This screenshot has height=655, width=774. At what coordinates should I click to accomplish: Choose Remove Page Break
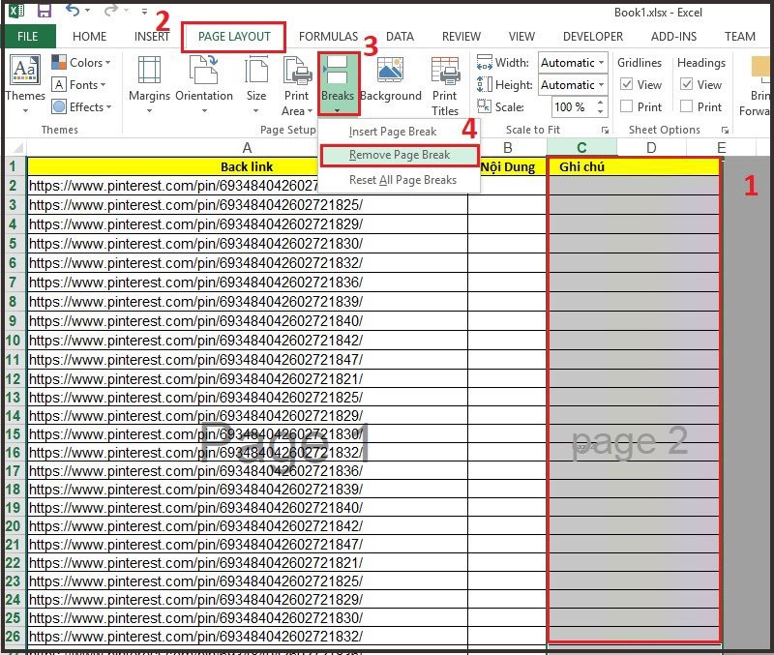tap(400, 155)
